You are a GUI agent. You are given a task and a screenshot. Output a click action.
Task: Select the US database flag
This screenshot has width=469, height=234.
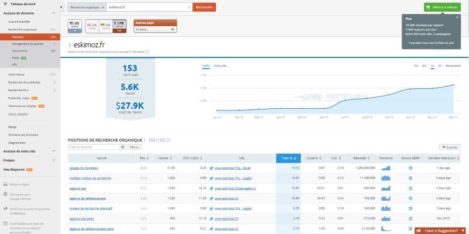pyautogui.click(x=75, y=26)
